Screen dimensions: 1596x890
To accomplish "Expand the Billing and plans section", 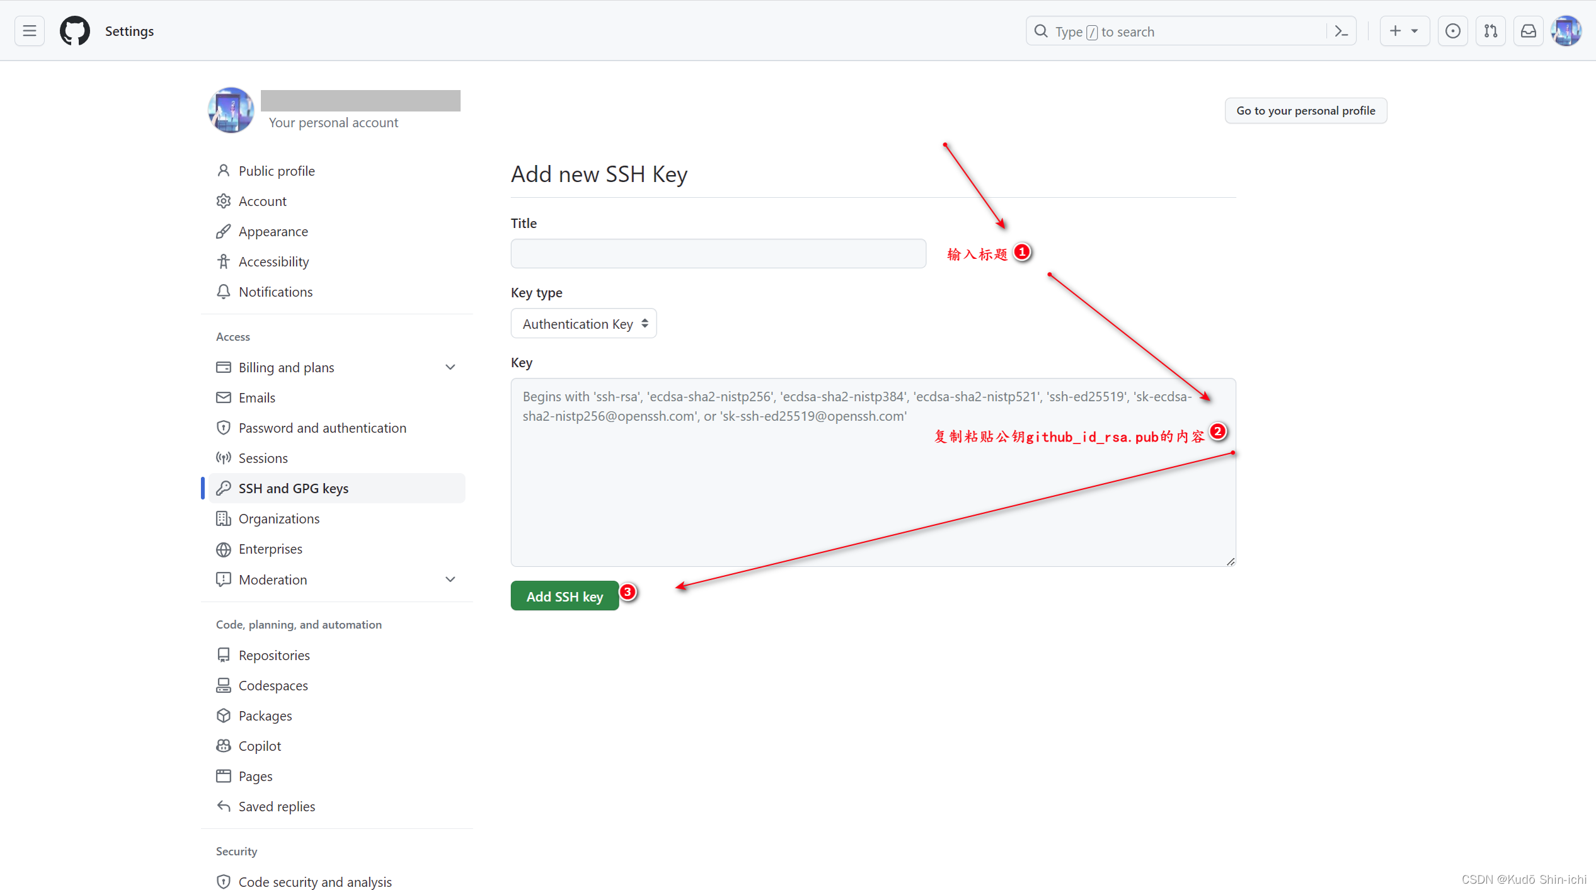I will coord(450,367).
